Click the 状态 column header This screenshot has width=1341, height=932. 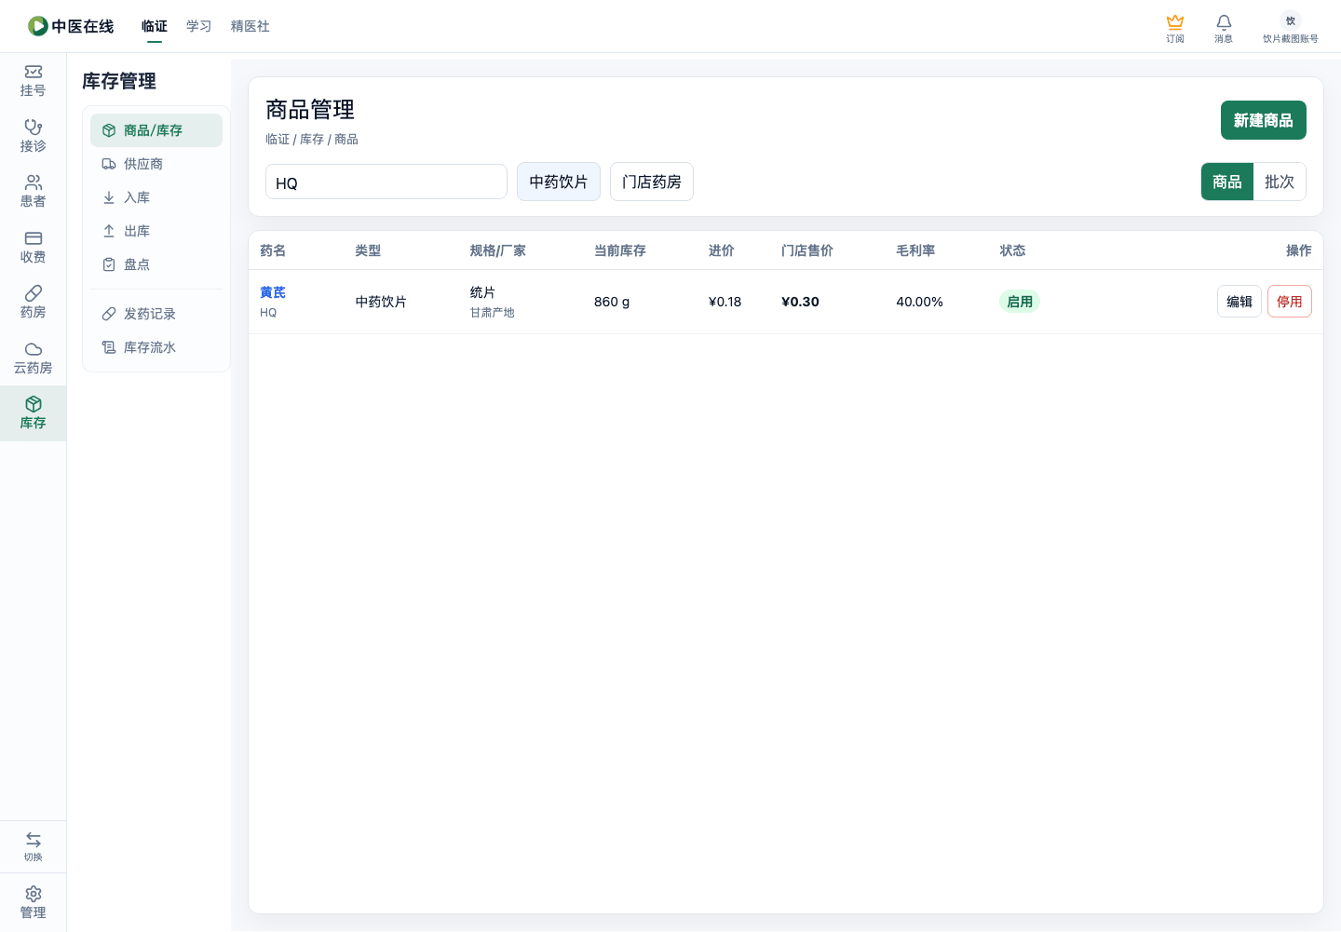pyautogui.click(x=1012, y=250)
